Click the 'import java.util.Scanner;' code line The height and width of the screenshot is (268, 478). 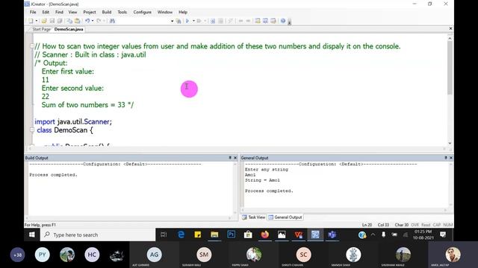[x=73, y=121]
